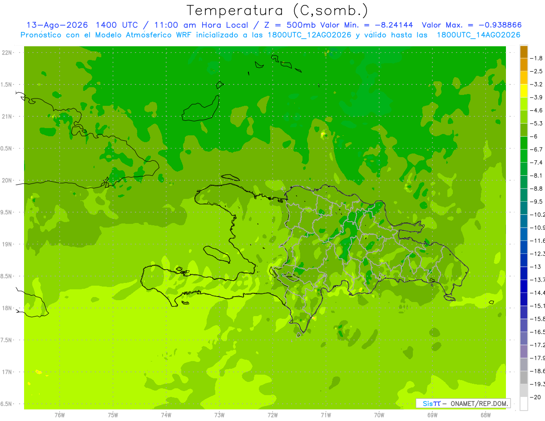The width and height of the screenshot is (545, 421).
Task: Pick the white swatch below -20
Action: 524,404
